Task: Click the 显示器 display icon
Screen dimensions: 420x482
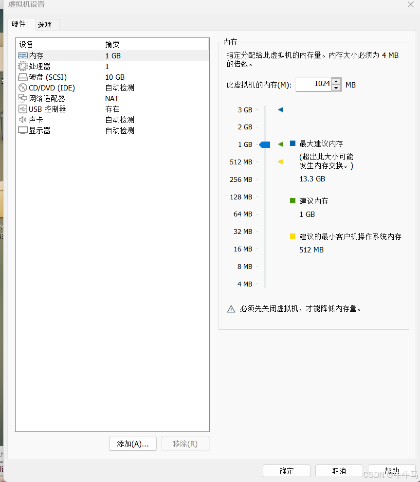Action: click(x=23, y=130)
